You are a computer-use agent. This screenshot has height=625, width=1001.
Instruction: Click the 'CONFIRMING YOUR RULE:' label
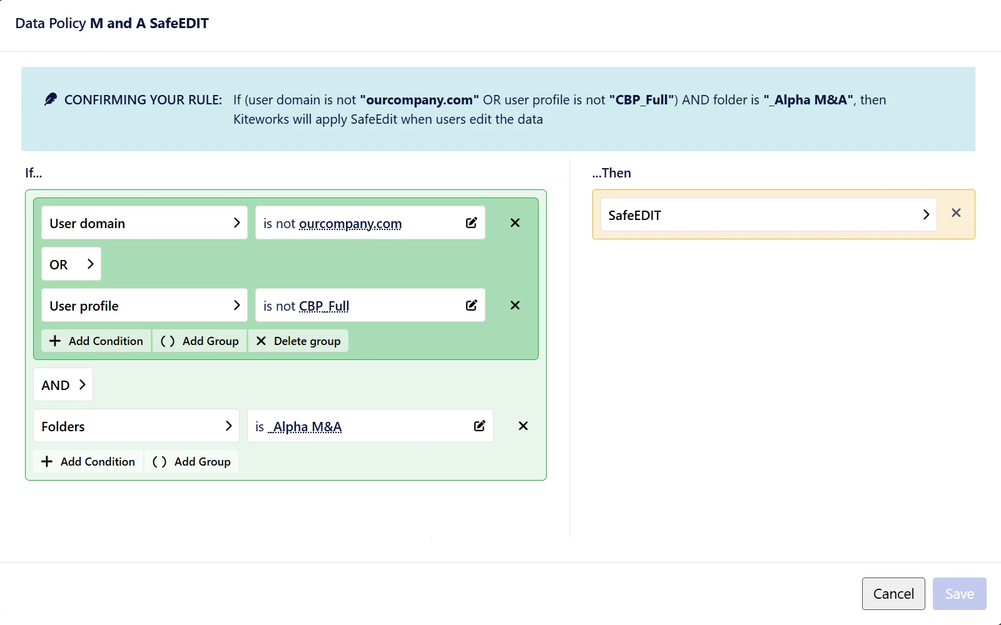143,100
